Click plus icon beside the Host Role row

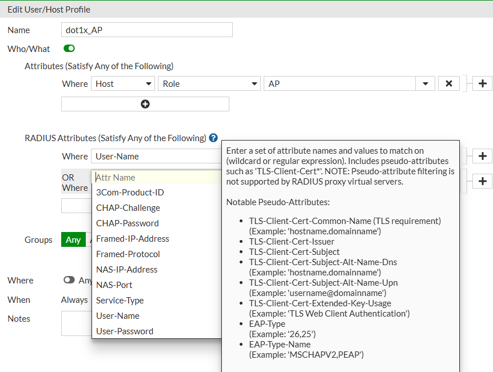[x=482, y=84]
